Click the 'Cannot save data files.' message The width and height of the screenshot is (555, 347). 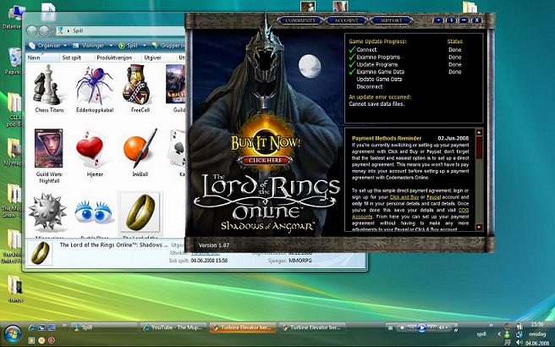(x=376, y=104)
